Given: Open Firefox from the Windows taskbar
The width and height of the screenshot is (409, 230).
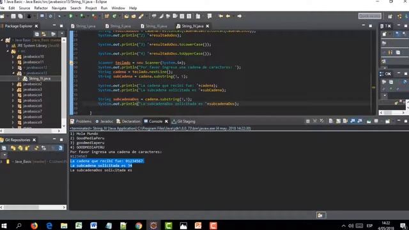Looking at the screenshot, I should click(34, 226).
